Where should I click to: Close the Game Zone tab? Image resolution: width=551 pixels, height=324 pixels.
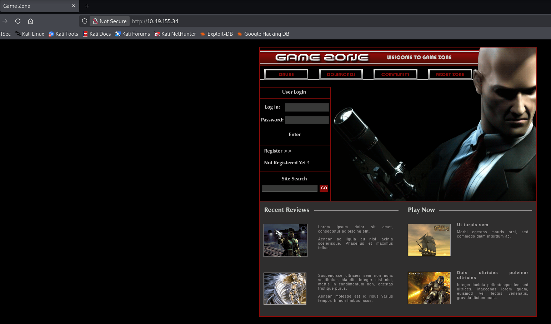coord(74,6)
